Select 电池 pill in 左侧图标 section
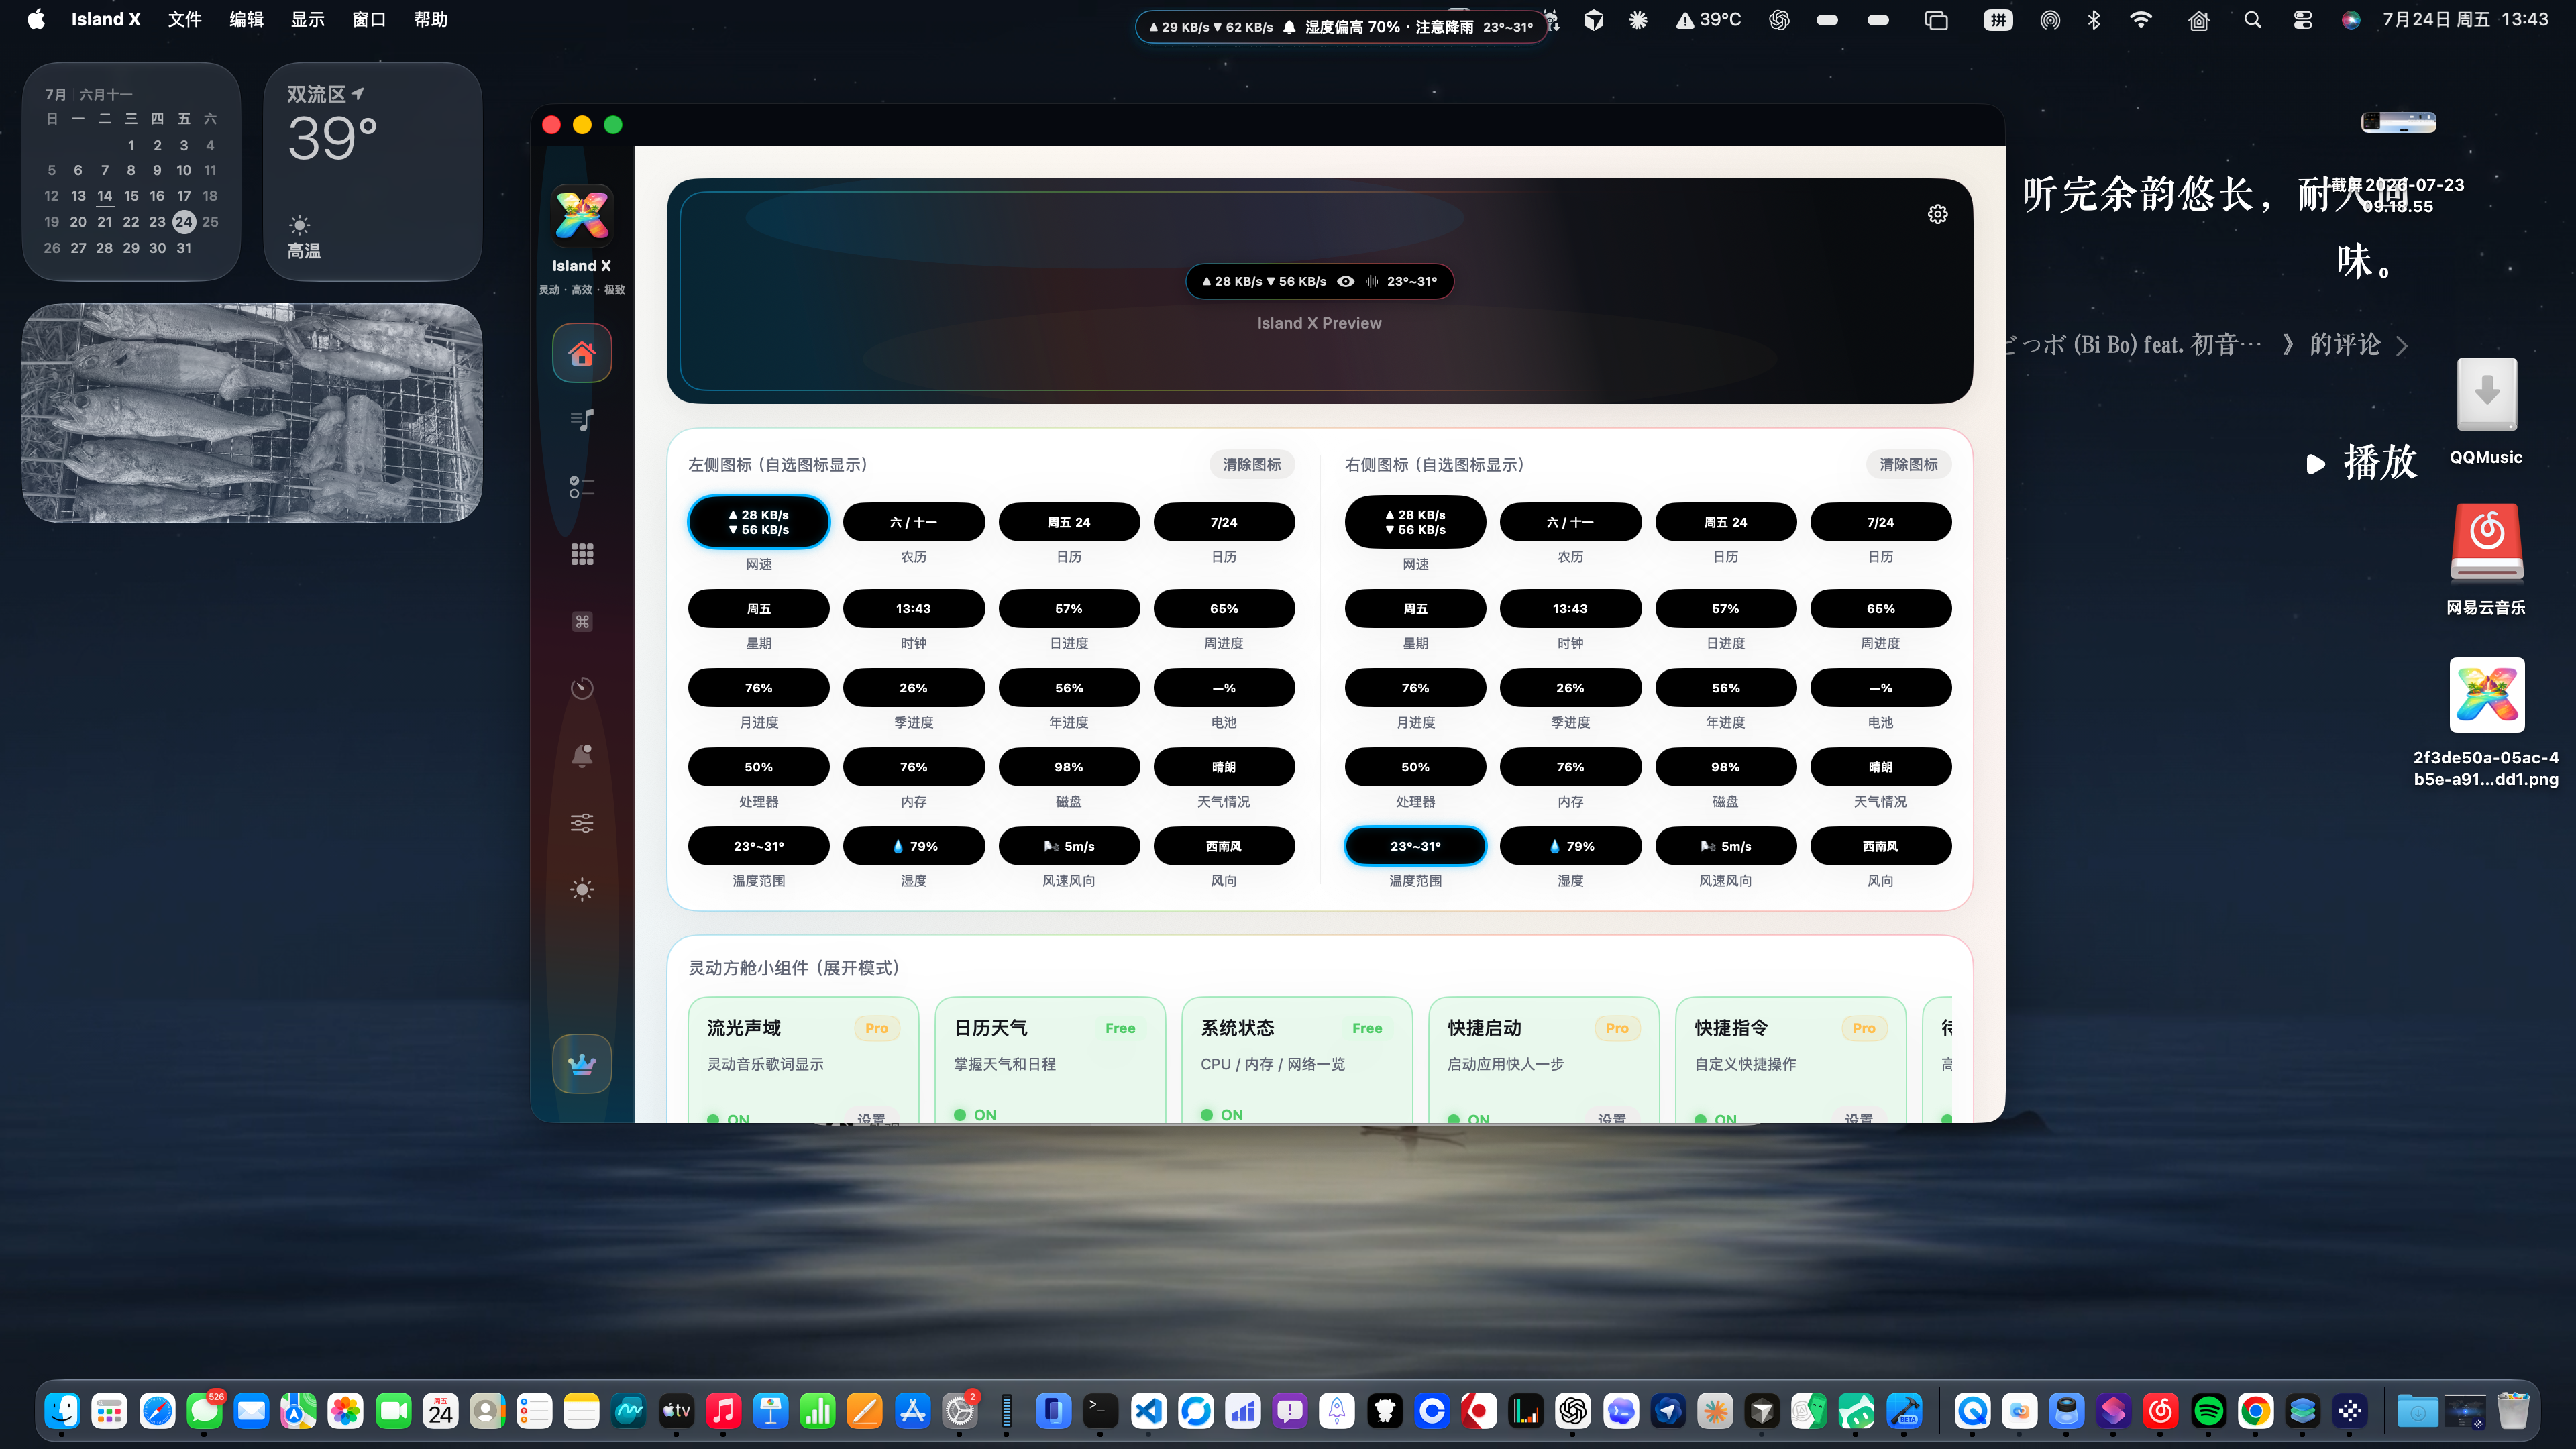2576x1449 pixels. point(1224,688)
